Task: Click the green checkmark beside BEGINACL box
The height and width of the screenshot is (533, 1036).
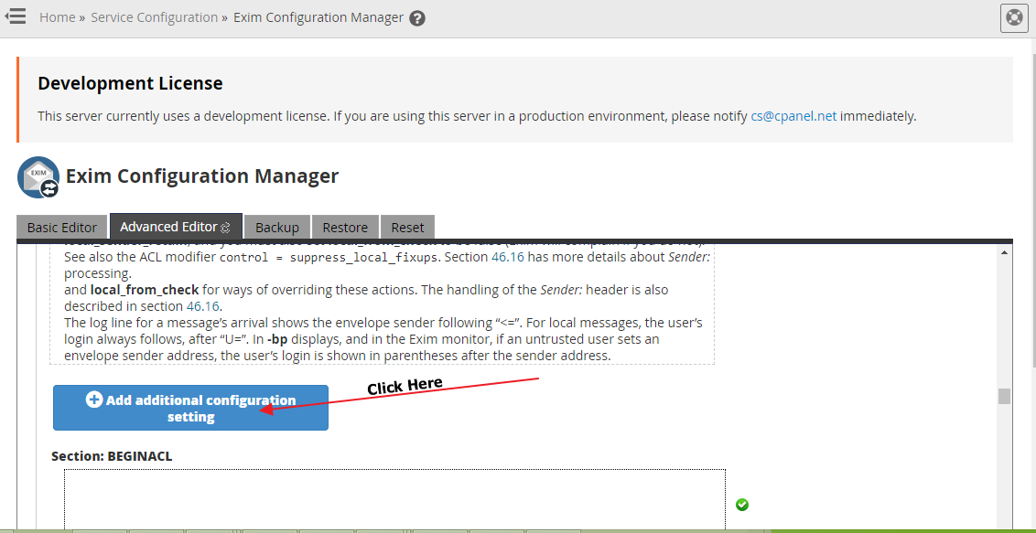Action: click(x=742, y=505)
